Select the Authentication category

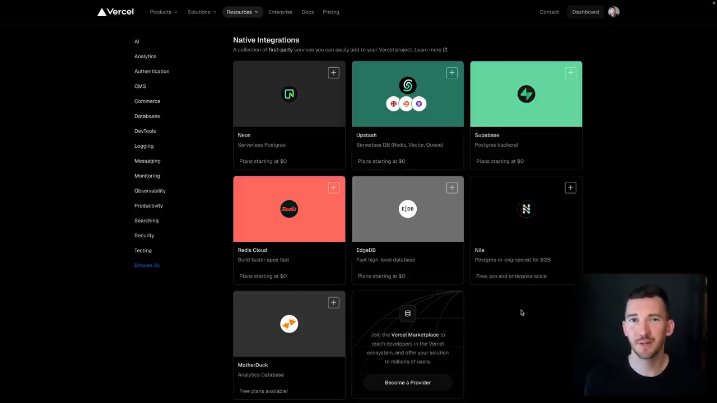pos(152,71)
